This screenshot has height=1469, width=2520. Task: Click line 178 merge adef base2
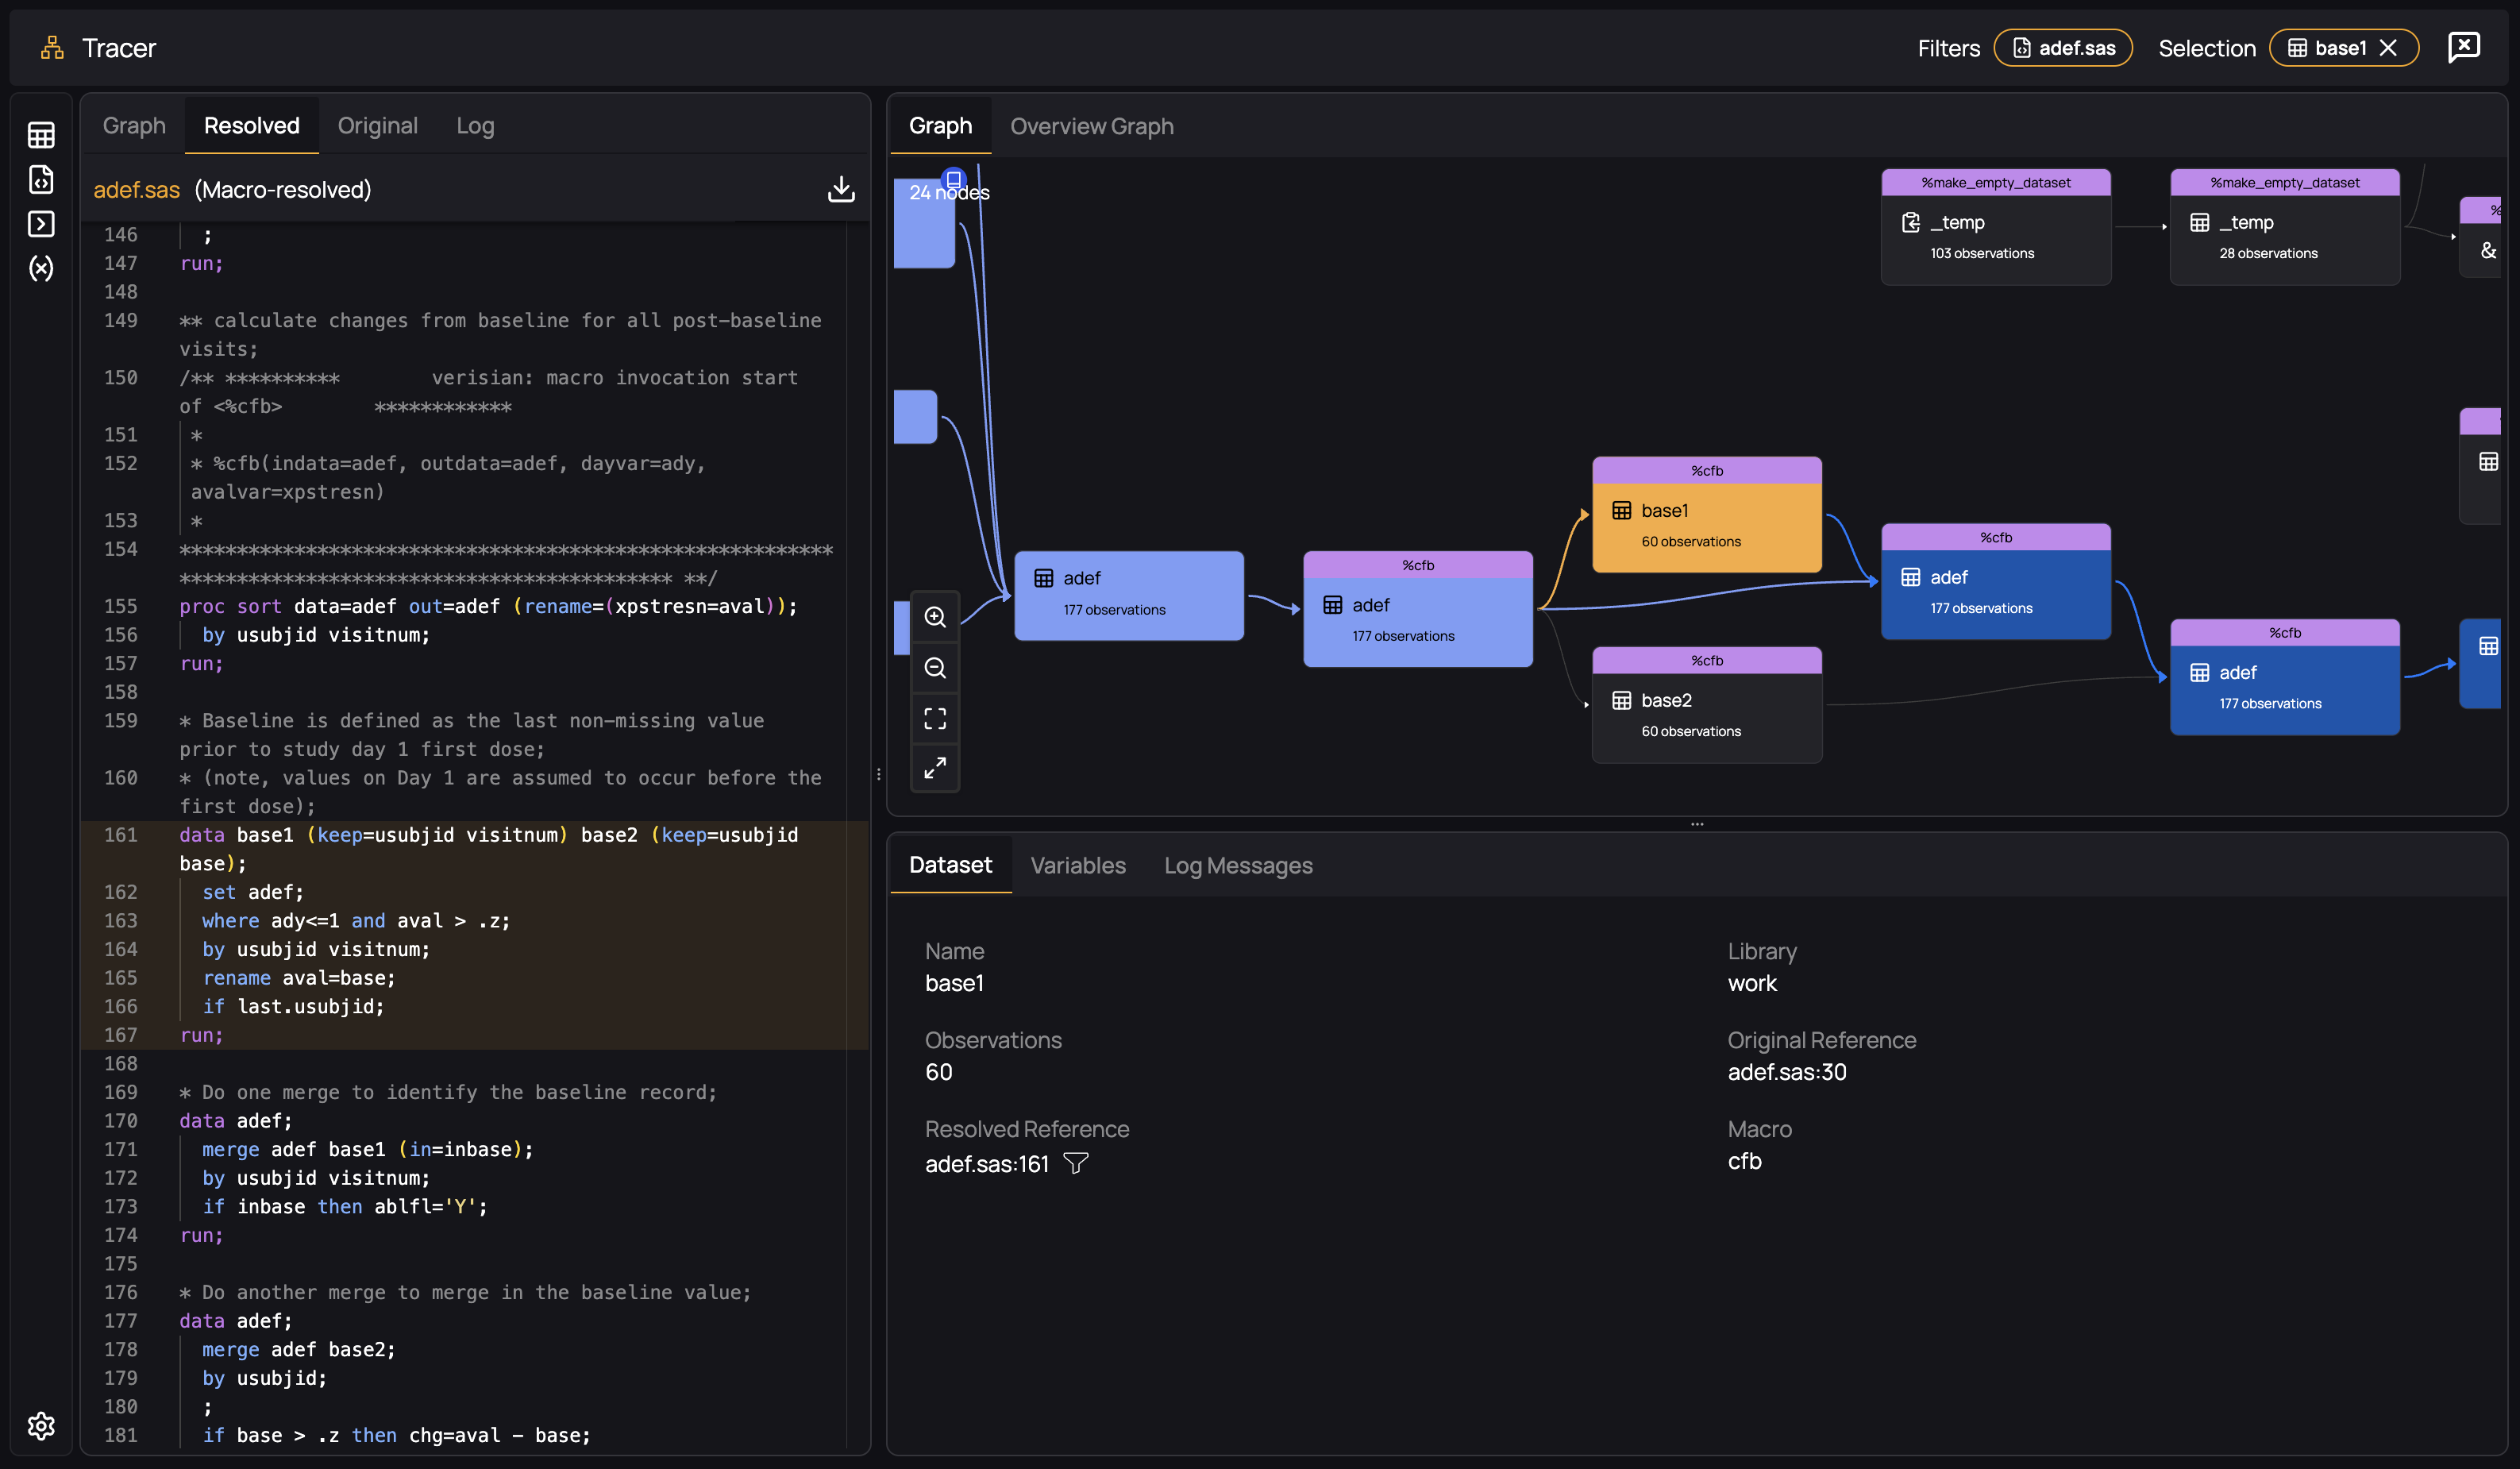coord(299,1349)
